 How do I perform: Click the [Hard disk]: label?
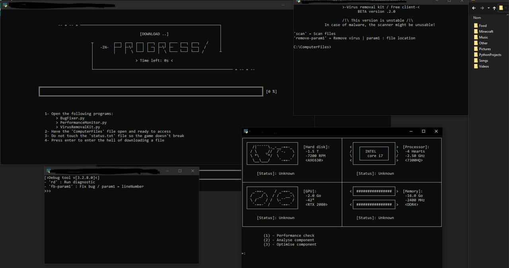317,147
